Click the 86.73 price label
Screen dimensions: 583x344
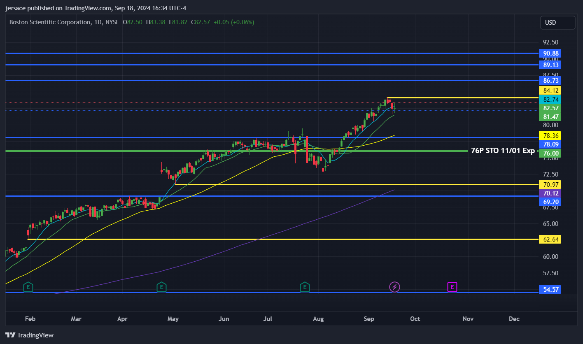550,81
